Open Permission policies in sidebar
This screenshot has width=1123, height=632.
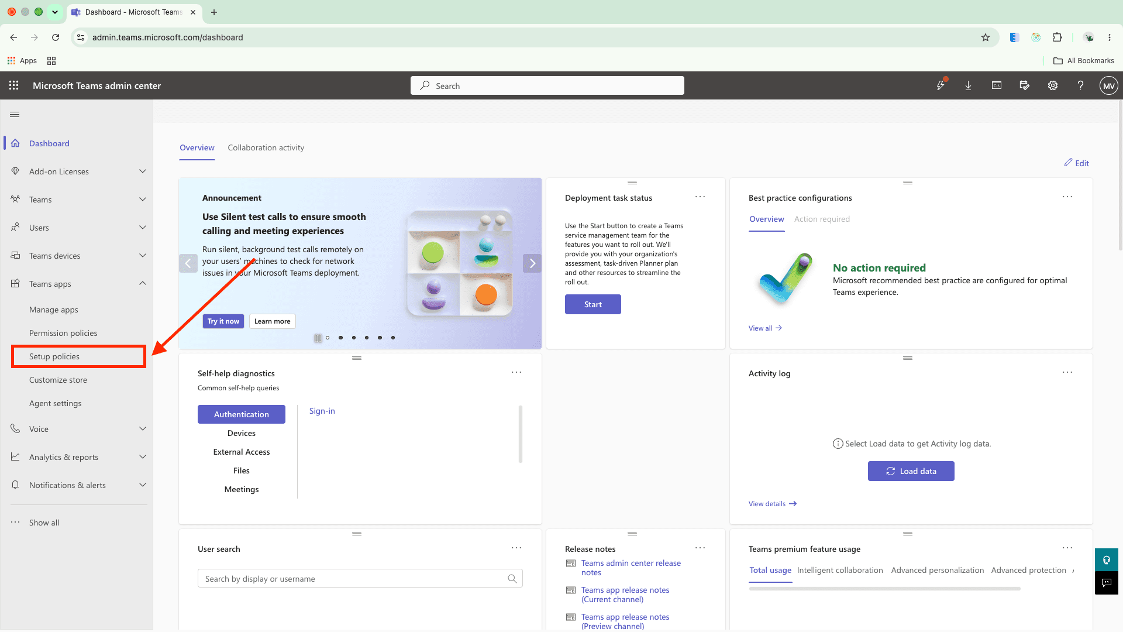pos(63,333)
